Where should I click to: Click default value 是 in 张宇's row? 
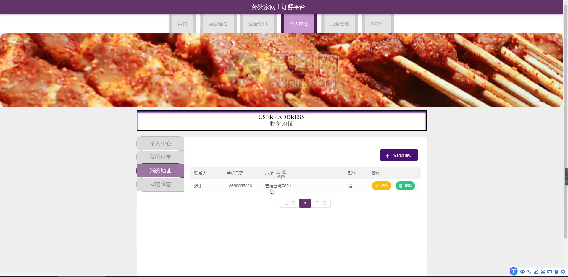coord(350,186)
